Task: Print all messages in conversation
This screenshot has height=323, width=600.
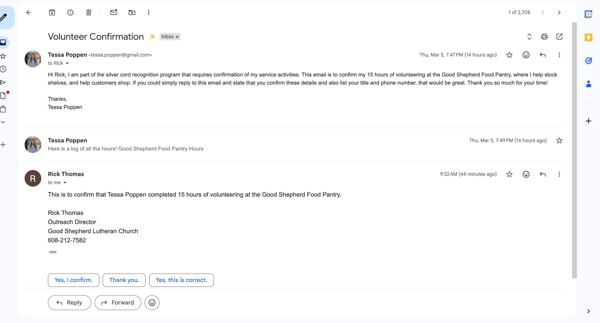Action: click(544, 37)
